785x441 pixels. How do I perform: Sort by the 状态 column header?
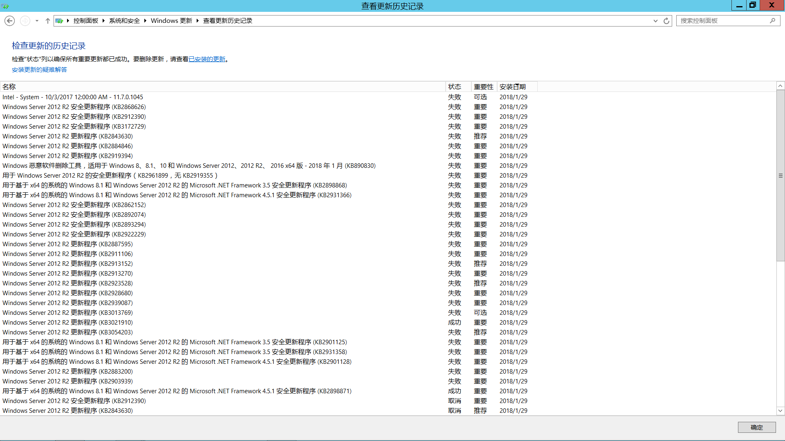click(x=454, y=87)
